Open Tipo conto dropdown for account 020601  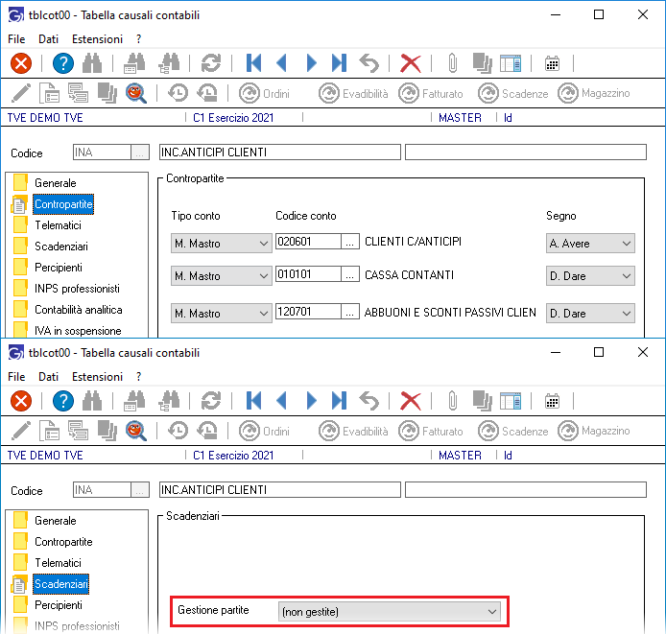click(222, 244)
